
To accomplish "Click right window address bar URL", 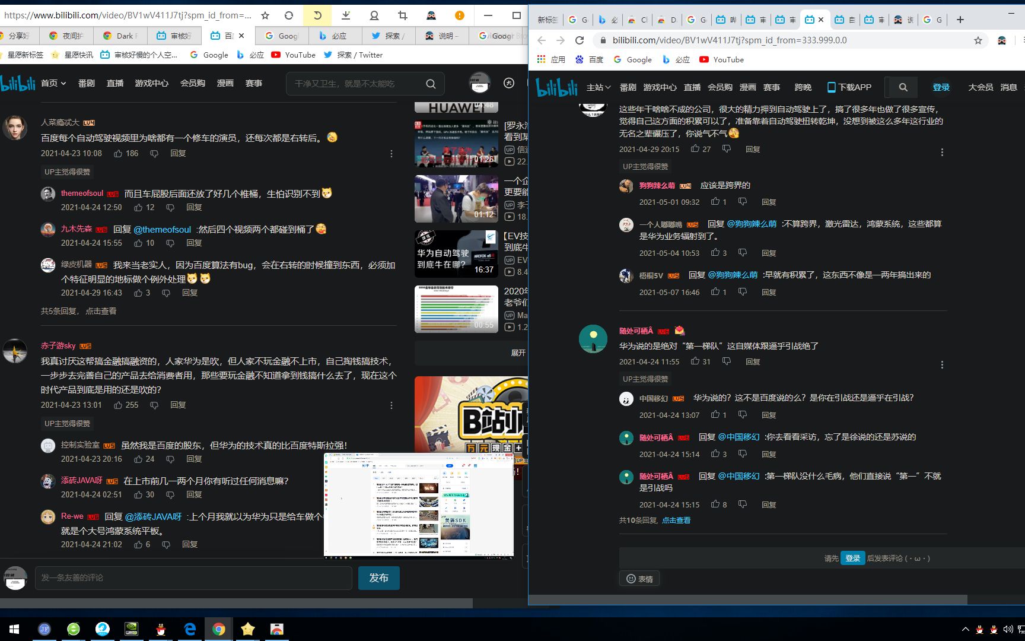I will click(x=730, y=40).
